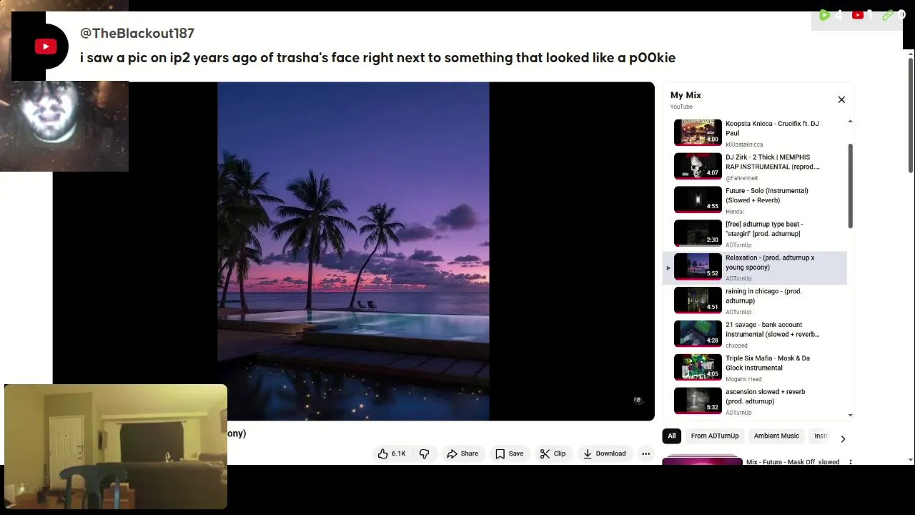The image size is (915, 515).
Task: Click the Triple Six Mafia instrumental thumbnail
Action: [x=698, y=367]
